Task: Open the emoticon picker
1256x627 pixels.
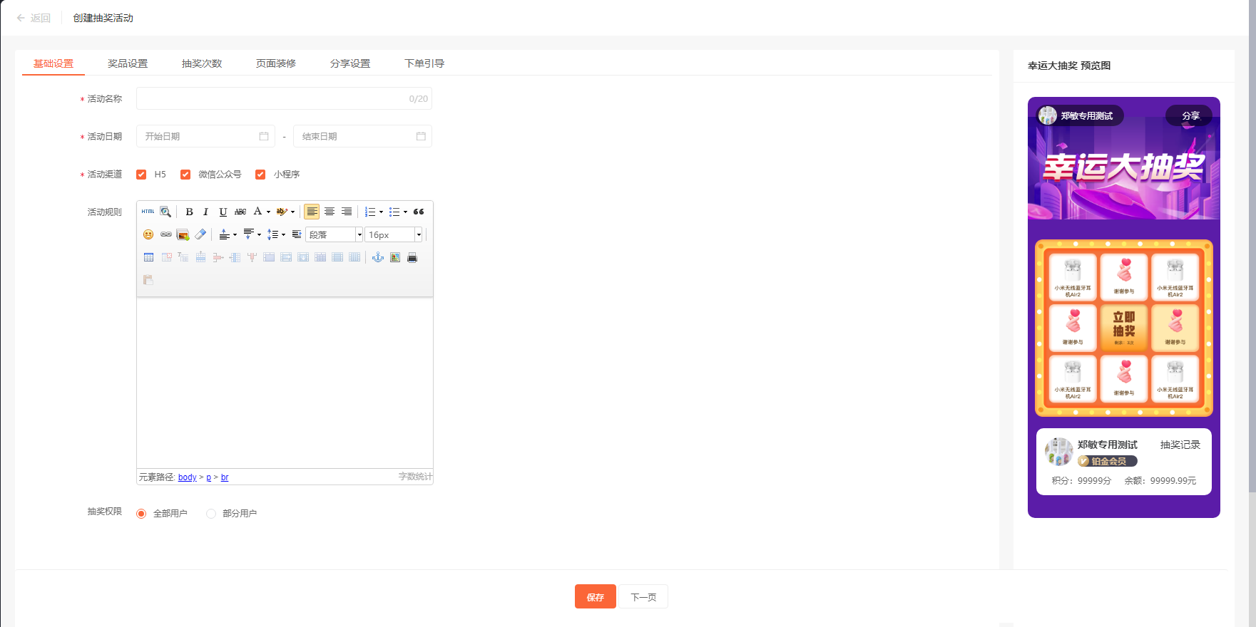Action: tap(148, 234)
